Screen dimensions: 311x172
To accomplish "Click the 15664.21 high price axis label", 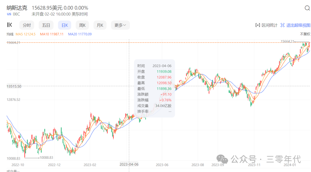I will click(x=14, y=42).
